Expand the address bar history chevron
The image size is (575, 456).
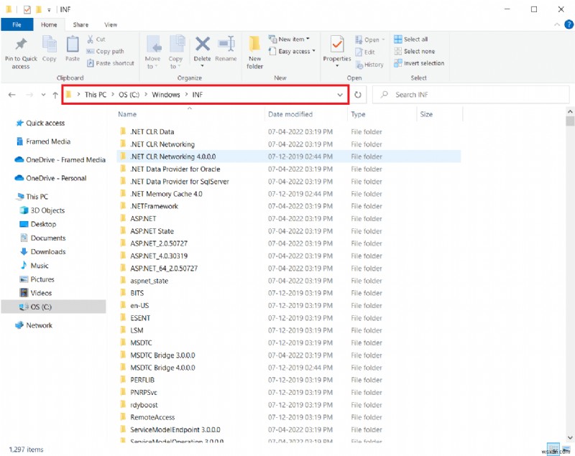pyautogui.click(x=340, y=95)
